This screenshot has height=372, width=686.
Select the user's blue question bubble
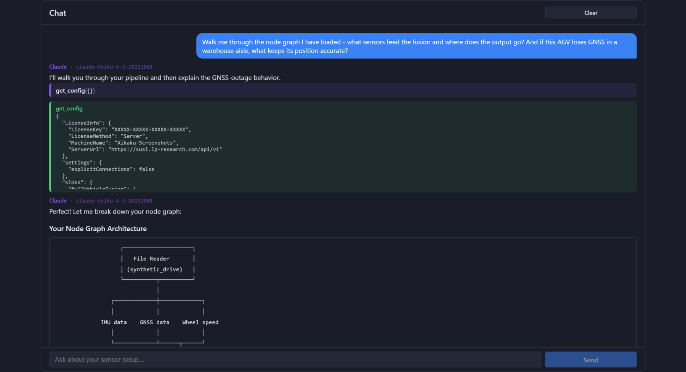(416, 46)
